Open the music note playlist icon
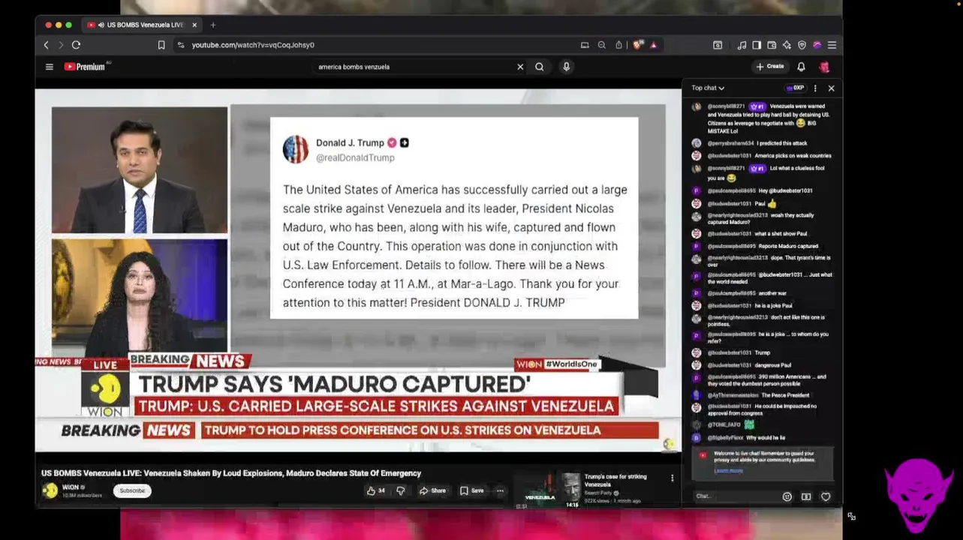Screen dimensions: 963x540 pyautogui.click(x=742, y=45)
